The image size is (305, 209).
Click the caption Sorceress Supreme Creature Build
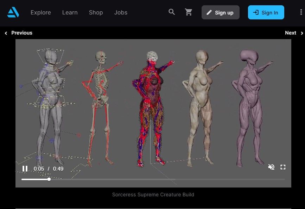[153, 195]
